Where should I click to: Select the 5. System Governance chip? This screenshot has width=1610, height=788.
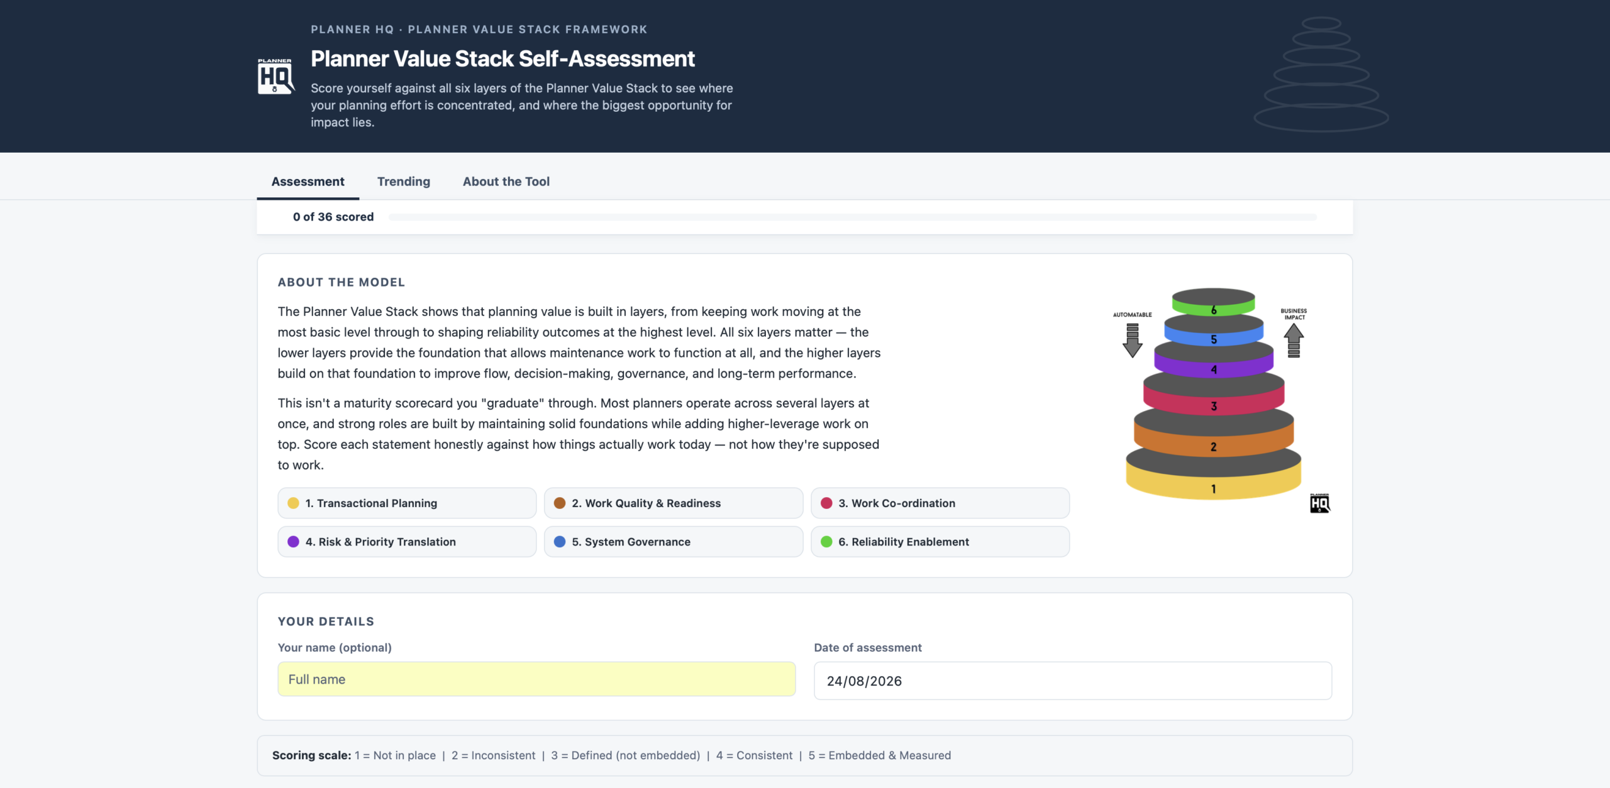[674, 542]
